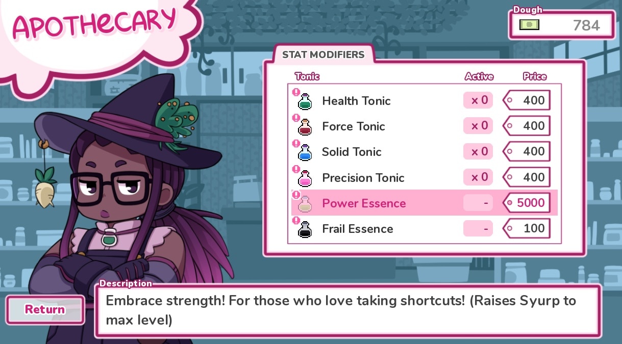
Task: Select the green Health Tonic potion icon
Action: coord(305,101)
